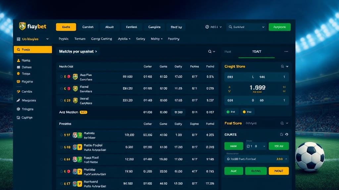Click the magnifier icon in the Cregit Store panel

282,66
